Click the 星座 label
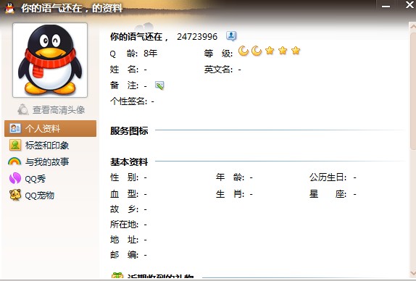Screen dimensions: 416x281 [x=328, y=194]
